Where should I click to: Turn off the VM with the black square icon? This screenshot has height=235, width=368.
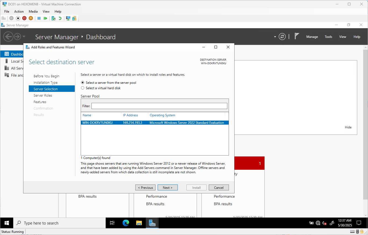(18, 18)
